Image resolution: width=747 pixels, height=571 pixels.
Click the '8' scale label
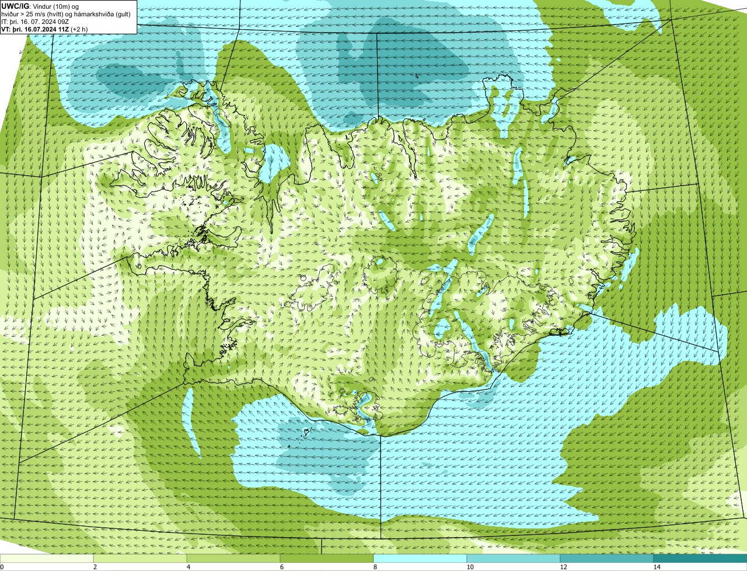tap(375, 567)
